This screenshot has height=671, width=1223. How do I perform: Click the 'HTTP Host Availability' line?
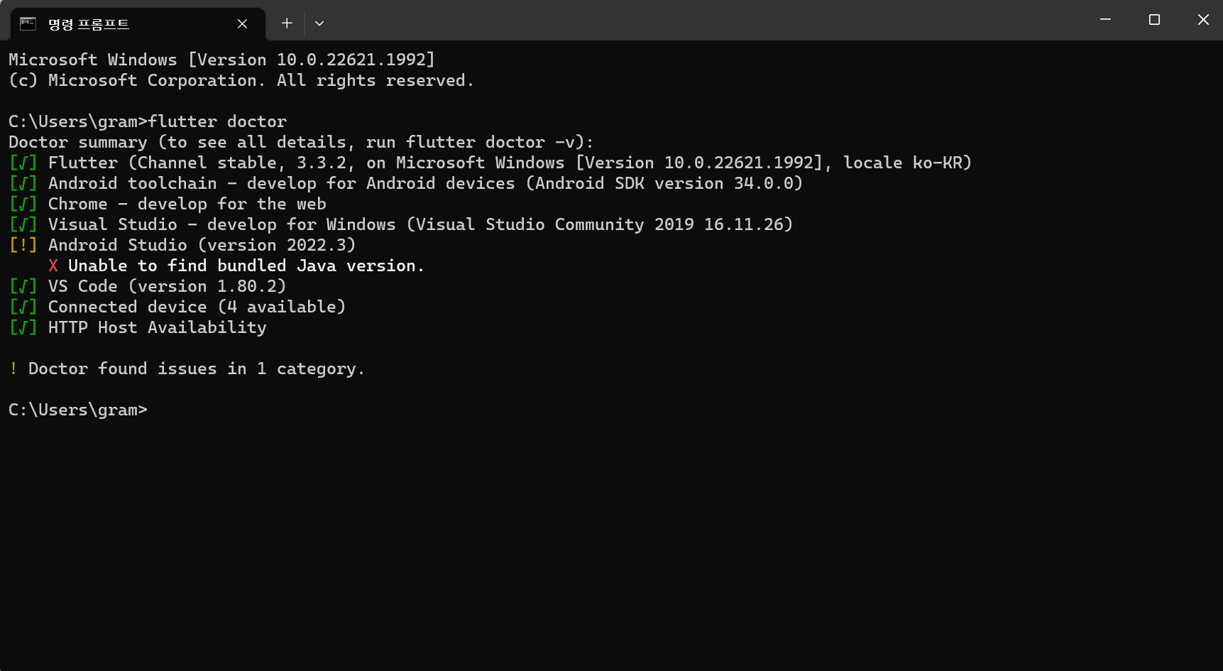point(158,327)
